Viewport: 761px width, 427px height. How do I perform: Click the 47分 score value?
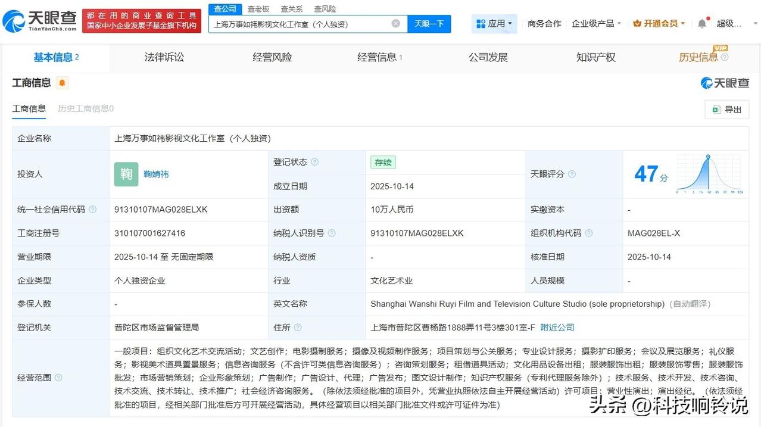click(651, 174)
